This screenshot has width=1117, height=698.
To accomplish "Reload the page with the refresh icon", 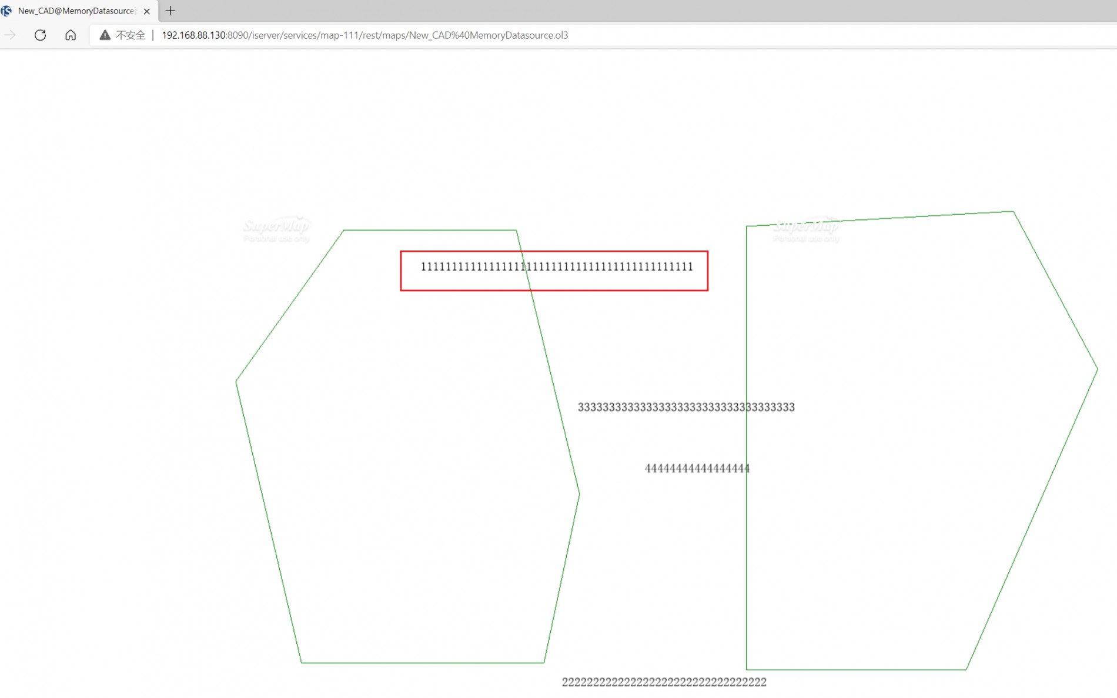I will [40, 35].
